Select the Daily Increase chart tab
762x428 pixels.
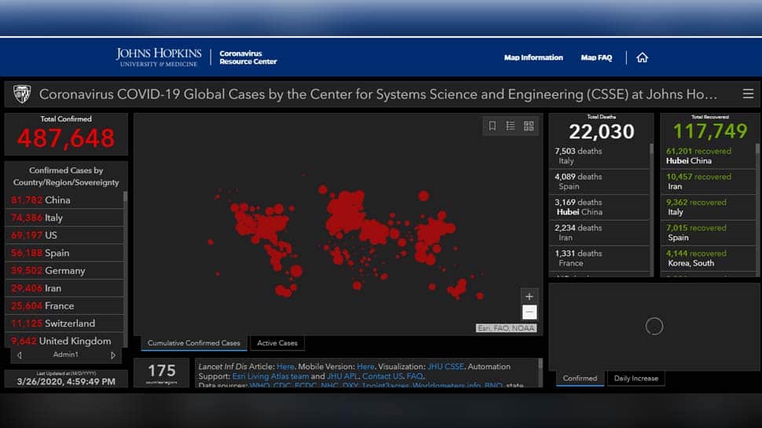tap(636, 379)
